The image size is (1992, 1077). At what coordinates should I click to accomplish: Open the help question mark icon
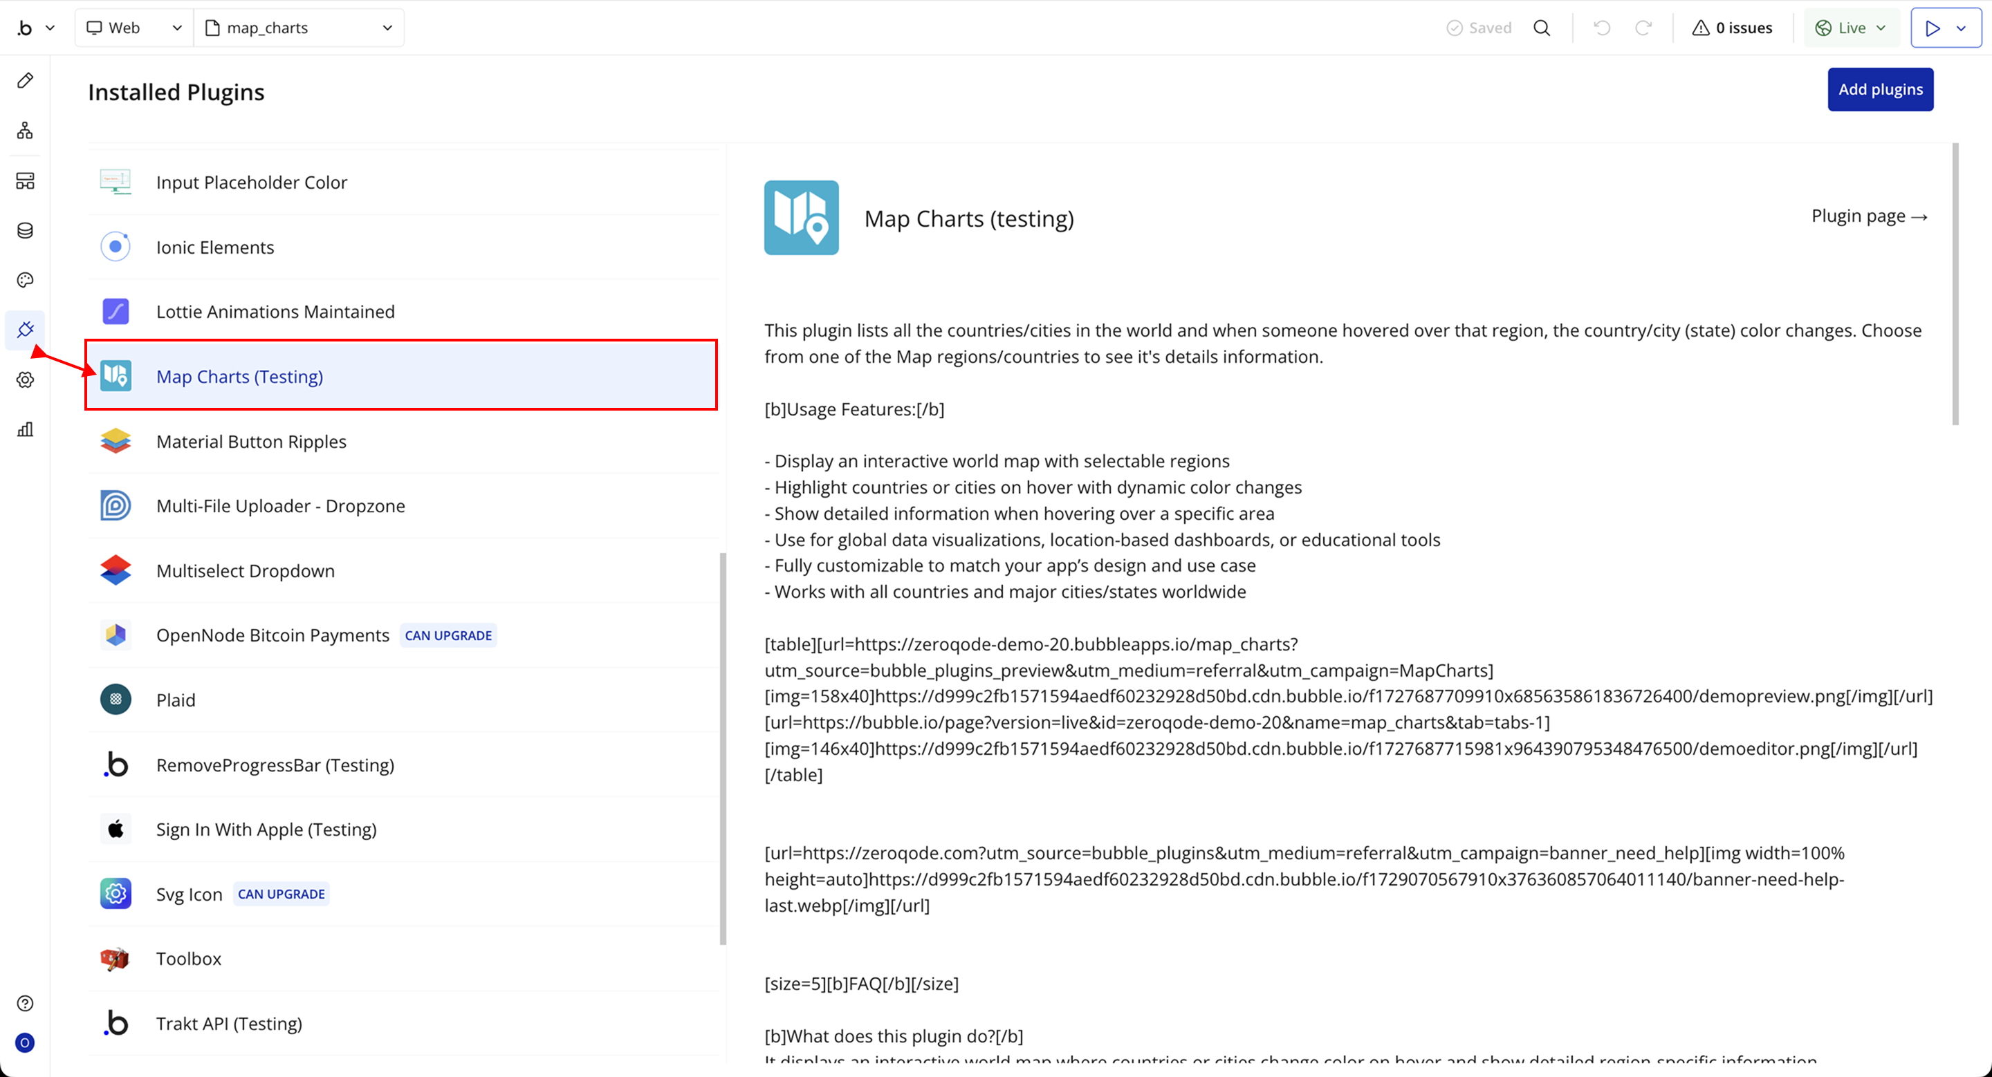[x=25, y=1003]
